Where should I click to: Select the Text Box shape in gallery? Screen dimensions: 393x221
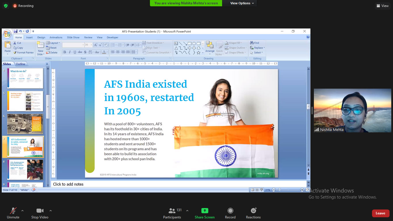176,43
